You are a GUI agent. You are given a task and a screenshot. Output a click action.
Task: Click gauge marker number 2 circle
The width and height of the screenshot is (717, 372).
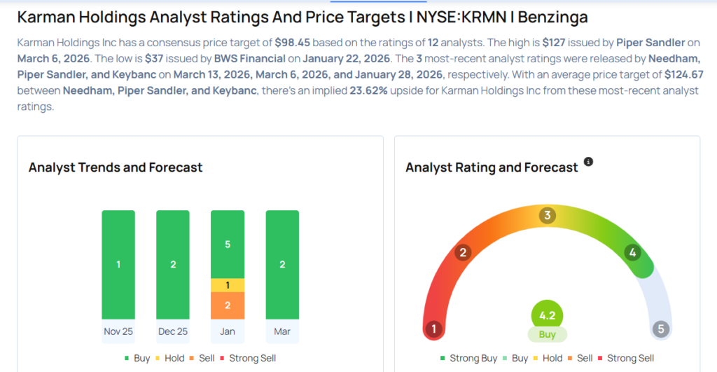tap(462, 252)
